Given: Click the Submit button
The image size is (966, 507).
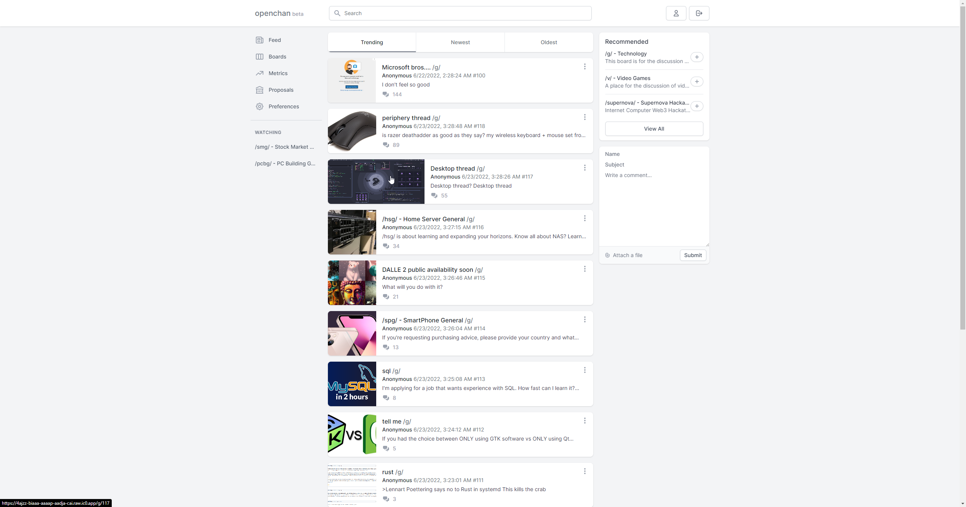Looking at the screenshot, I should pos(692,255).
